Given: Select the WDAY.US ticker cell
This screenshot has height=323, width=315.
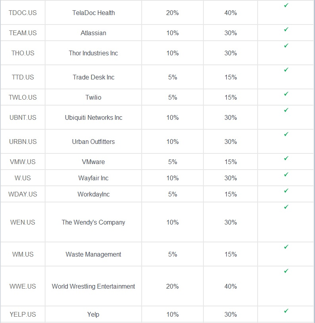Looking at the screenshot, I should (x=23, y=194).
